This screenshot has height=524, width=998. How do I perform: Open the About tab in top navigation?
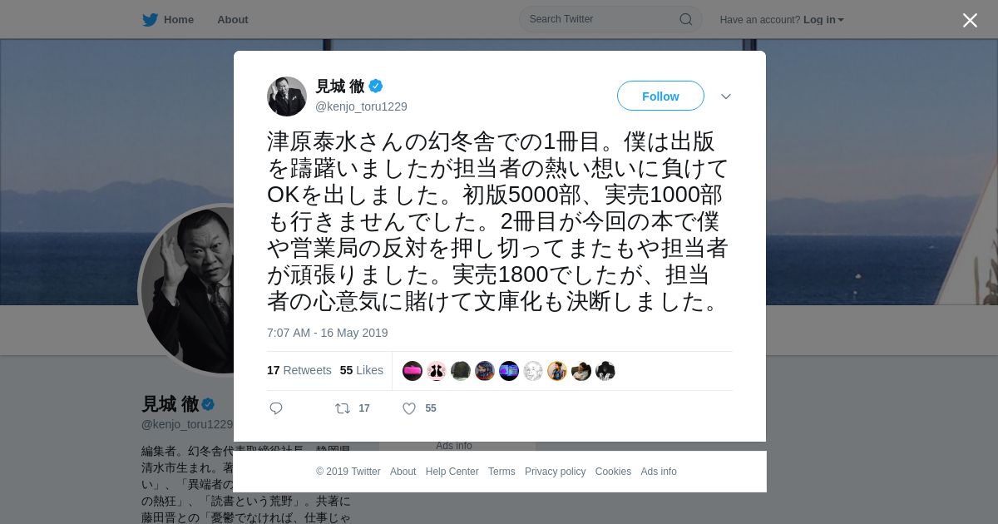pos(233,19)
